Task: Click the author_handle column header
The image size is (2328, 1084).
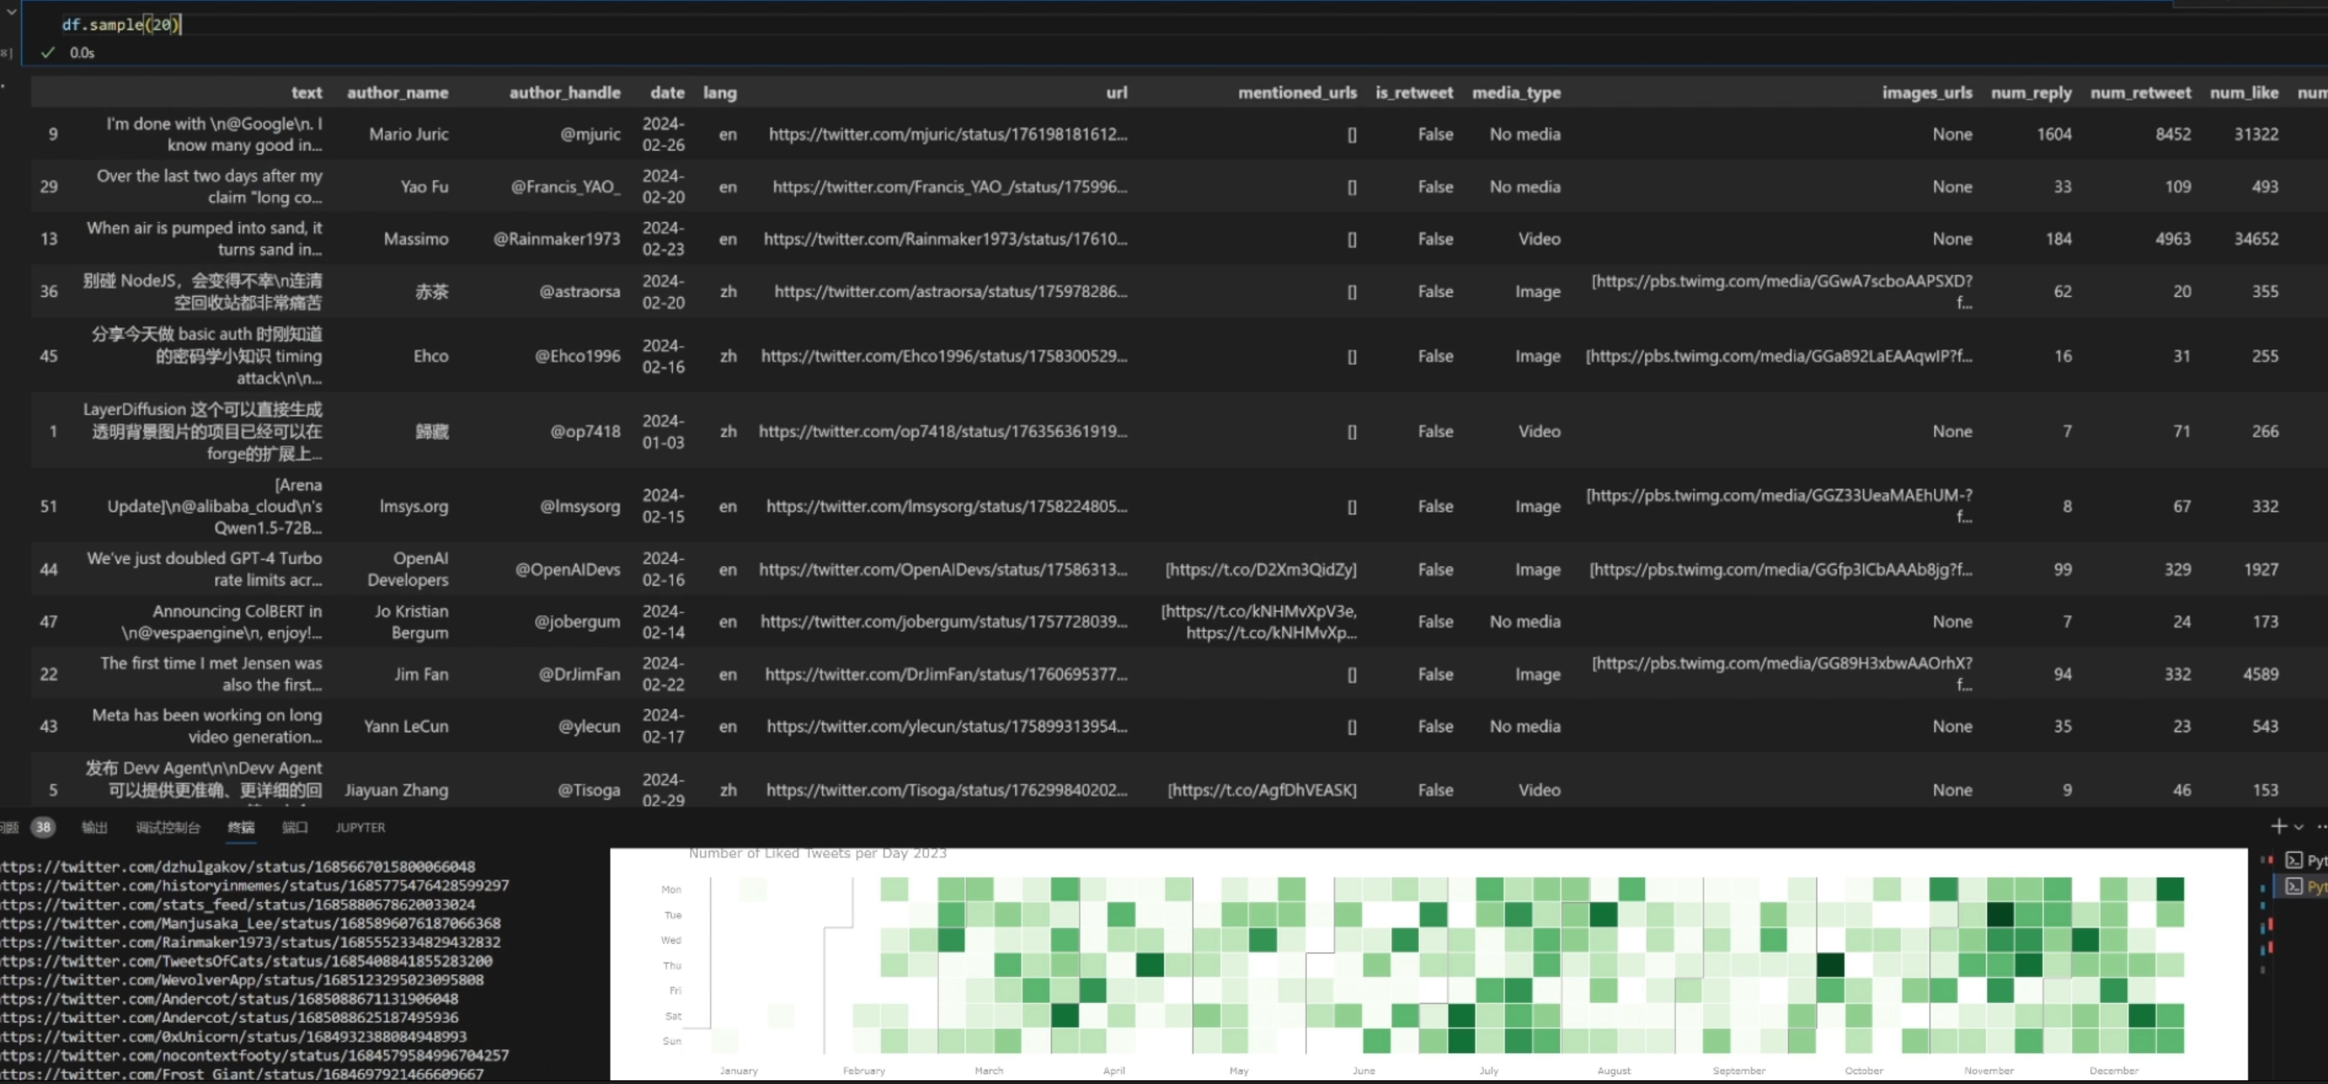Action: click(564, 92)
